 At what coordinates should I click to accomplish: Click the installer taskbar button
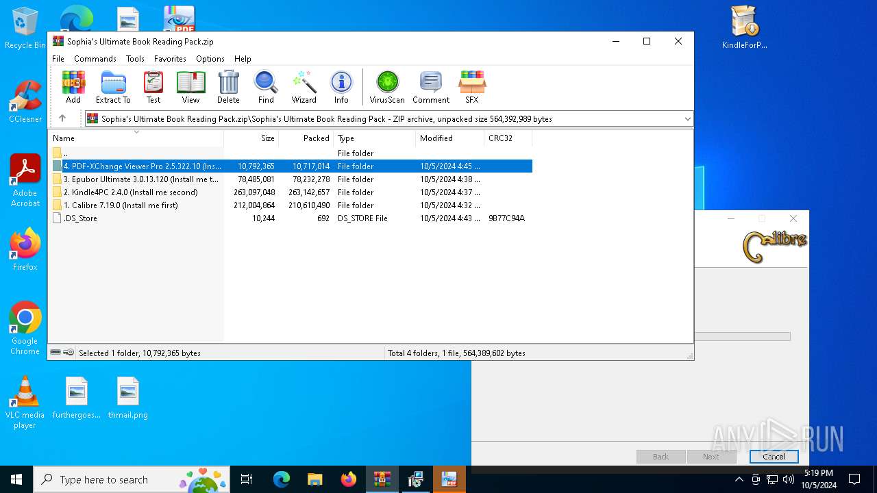pyautogui.click(x=416, y=479)
